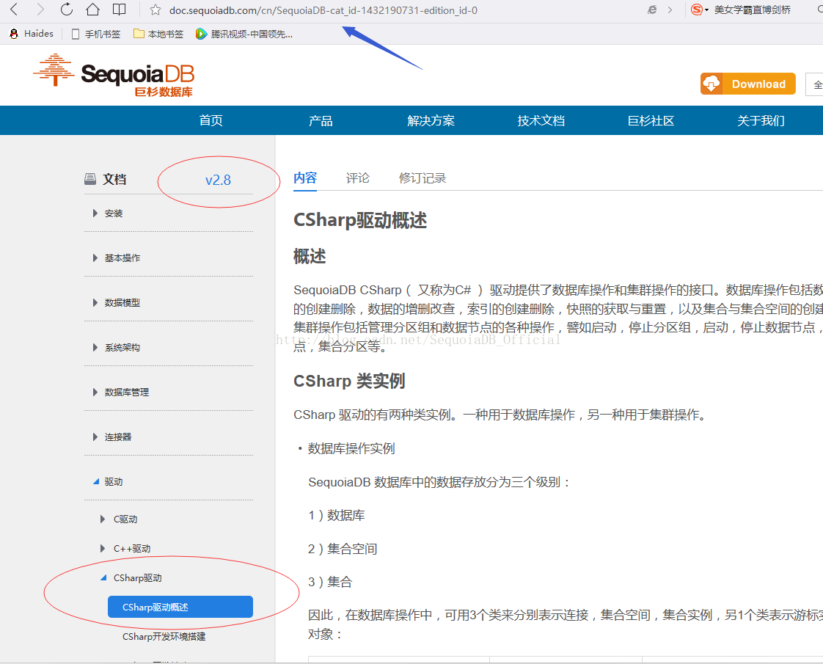Expand the 安装 tree arrow
Image resolution: width=823 pixels, height=664 pixels.
click(x=95, y=213)
